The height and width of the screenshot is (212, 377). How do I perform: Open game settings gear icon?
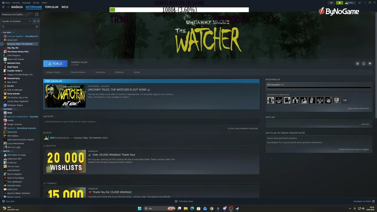point(358,64)
